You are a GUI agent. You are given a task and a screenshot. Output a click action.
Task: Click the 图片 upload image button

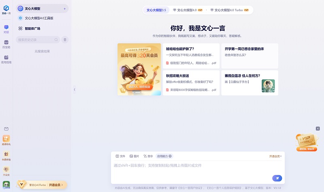click(134, 156)
